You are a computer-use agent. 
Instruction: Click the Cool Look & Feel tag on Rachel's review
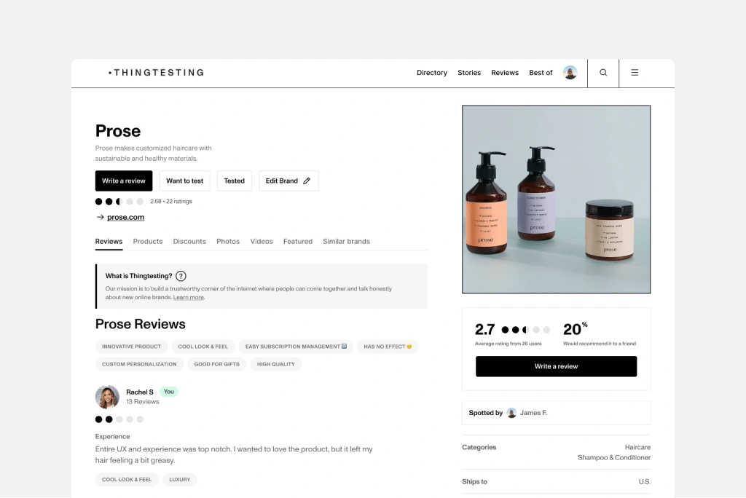point(127,480)
